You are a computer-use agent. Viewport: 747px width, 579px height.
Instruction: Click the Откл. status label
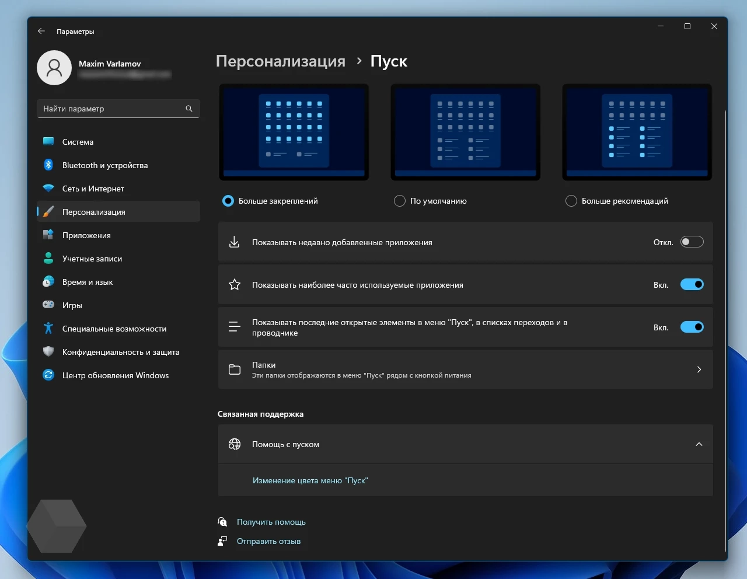664,242
